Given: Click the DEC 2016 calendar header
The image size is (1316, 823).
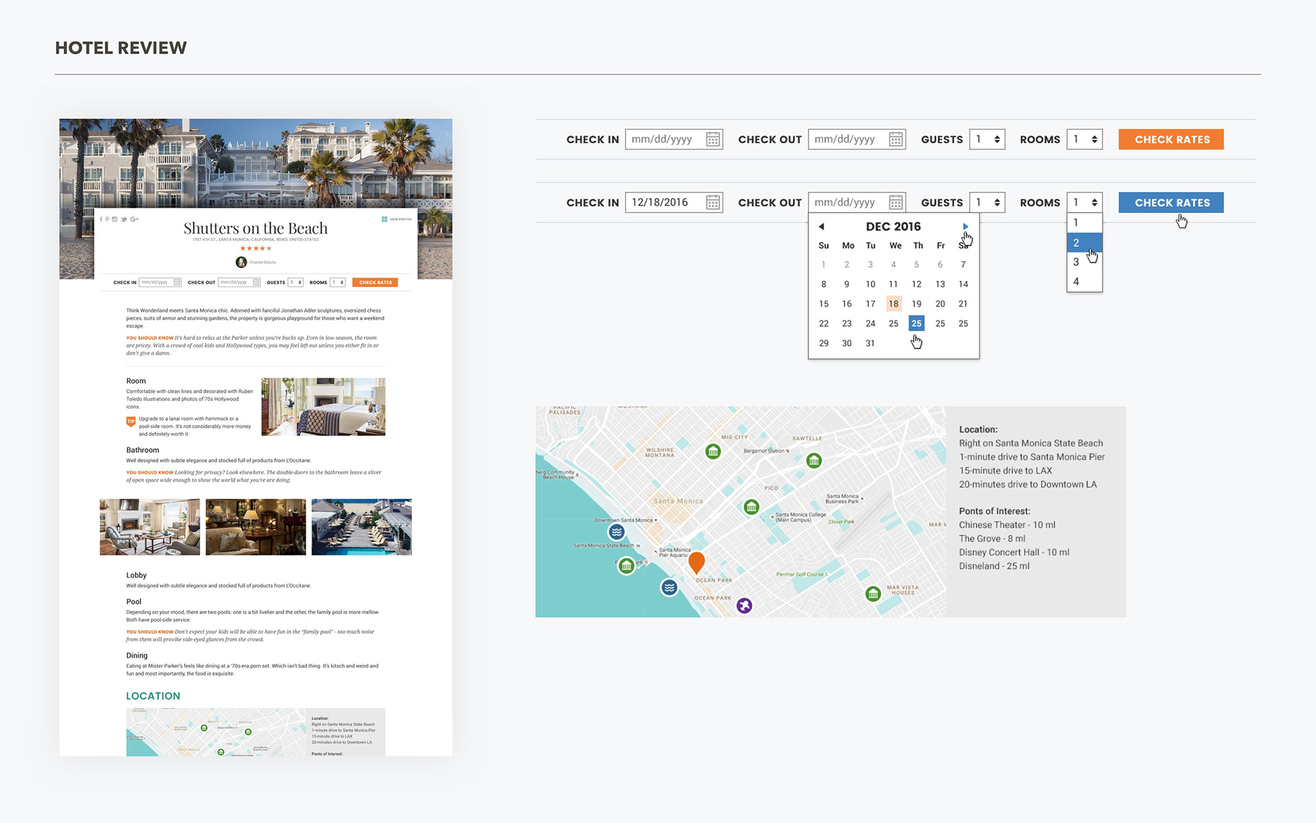Looking at the screenshot, I should pos(893,226).
